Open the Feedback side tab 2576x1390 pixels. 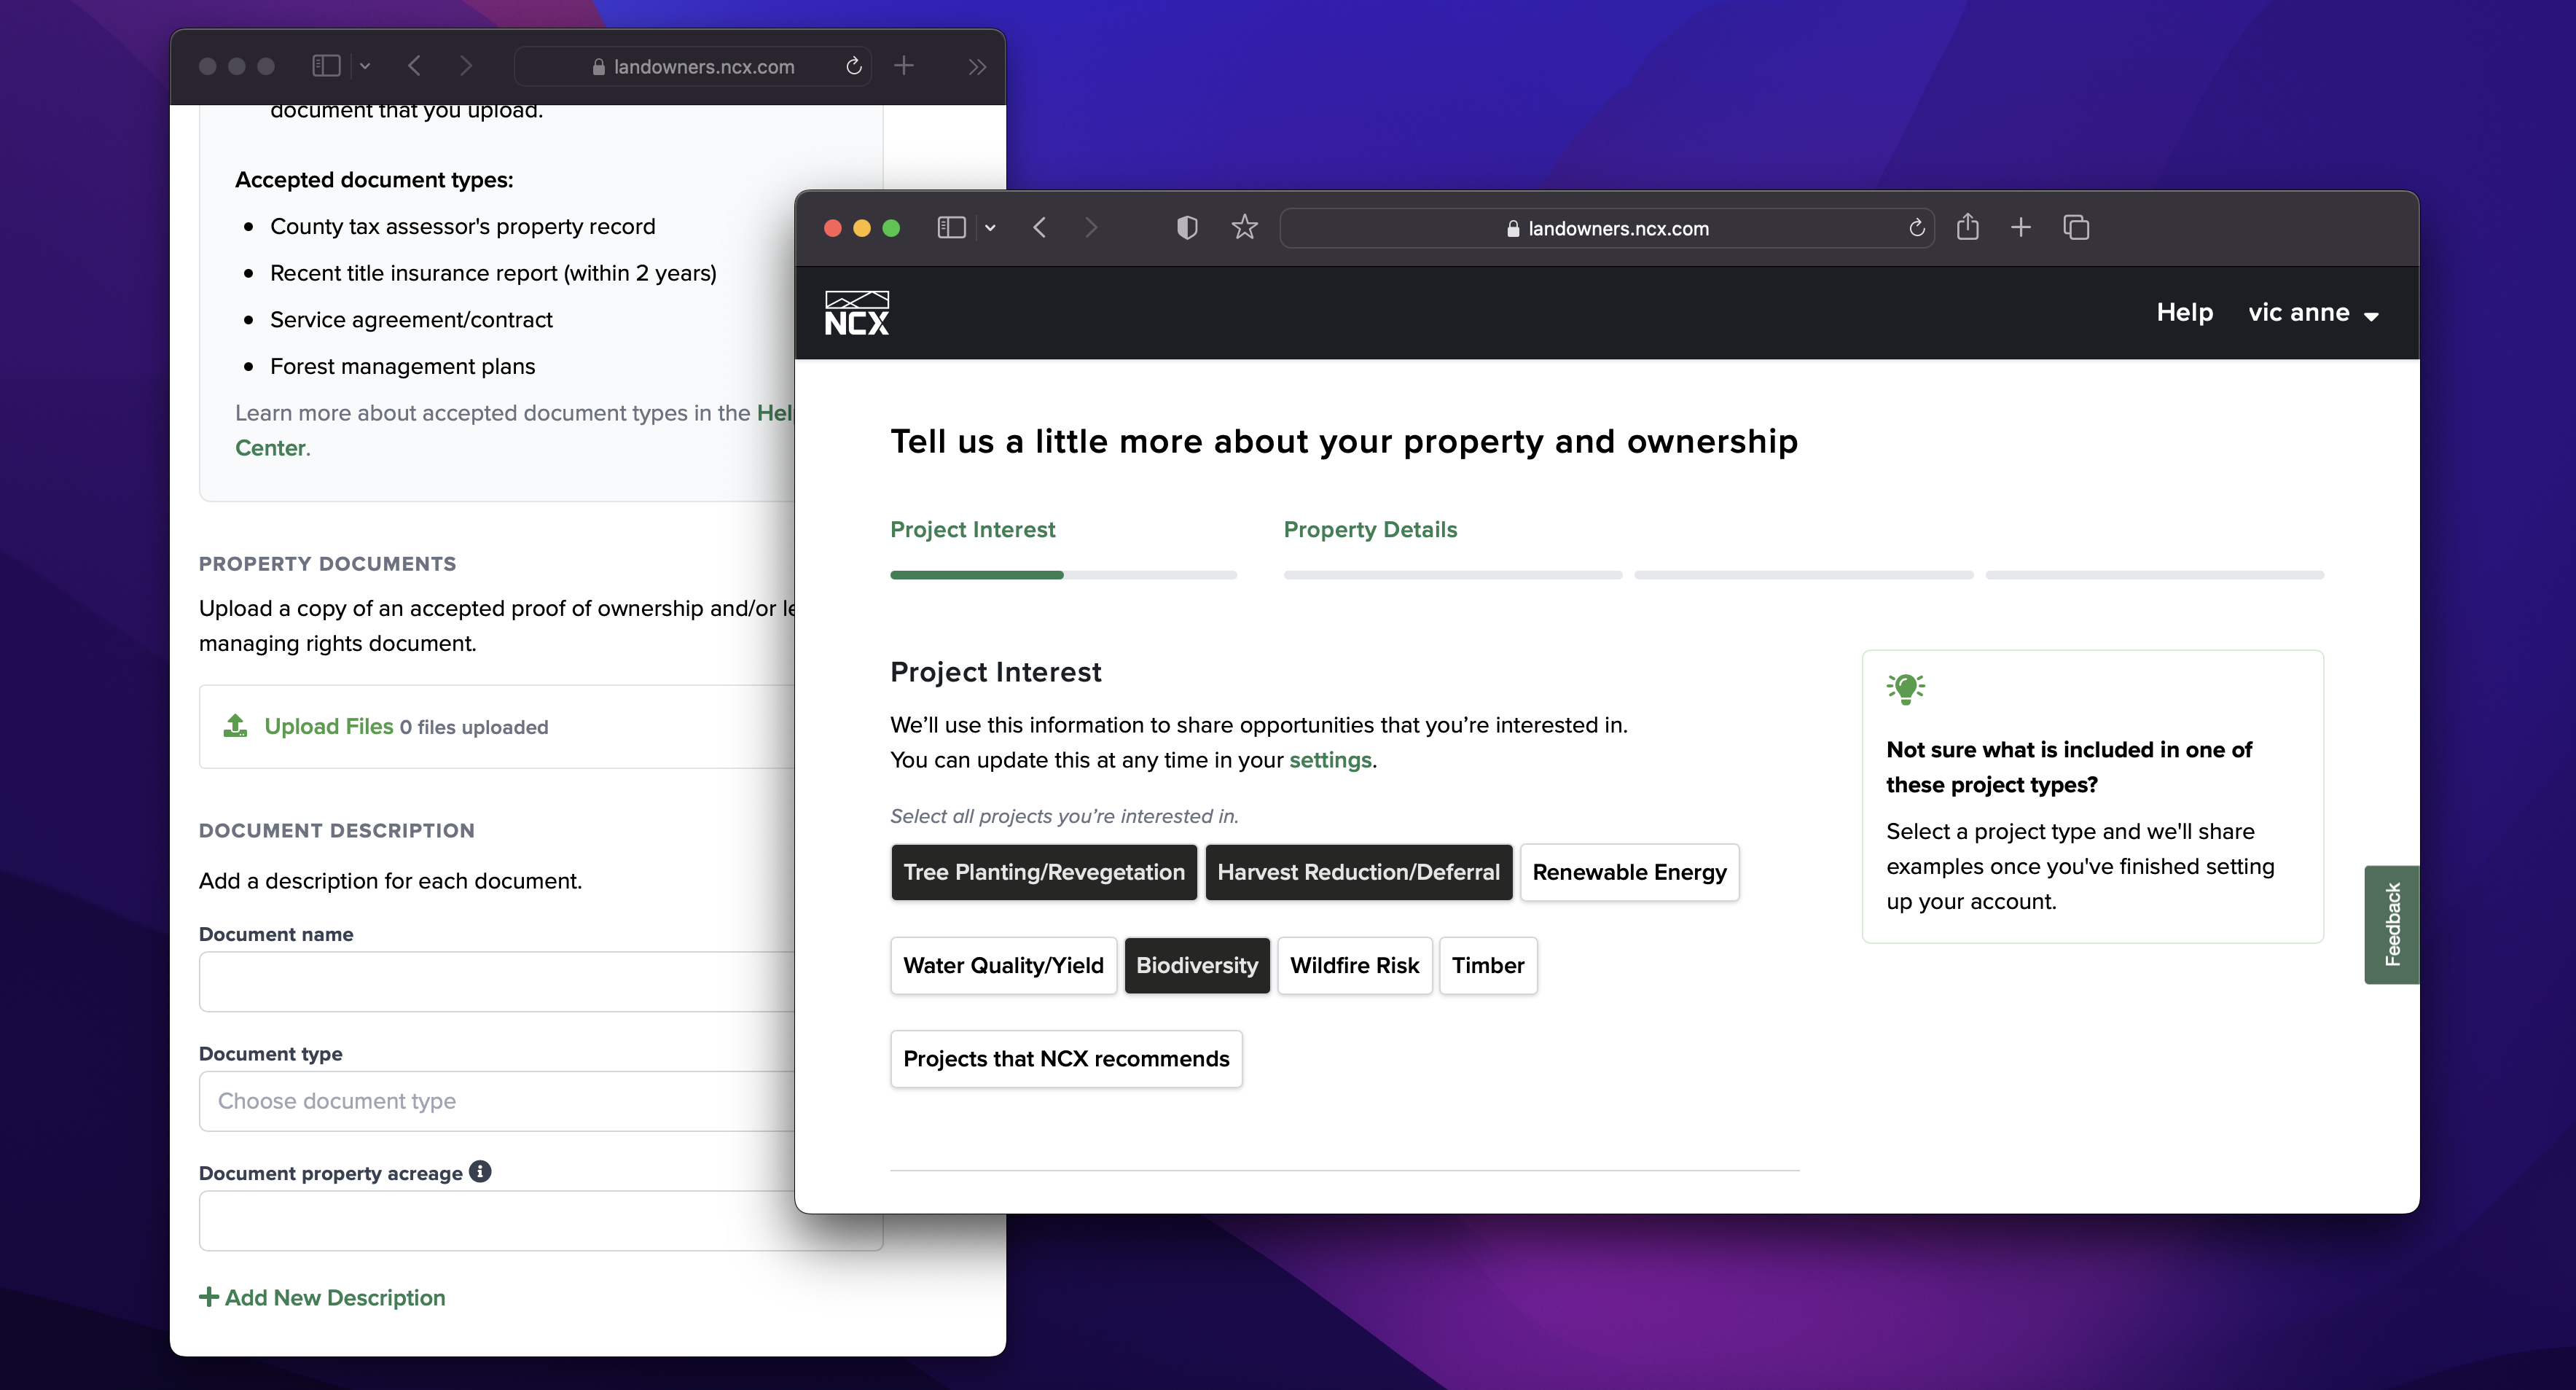click(x=2391, y=924)
